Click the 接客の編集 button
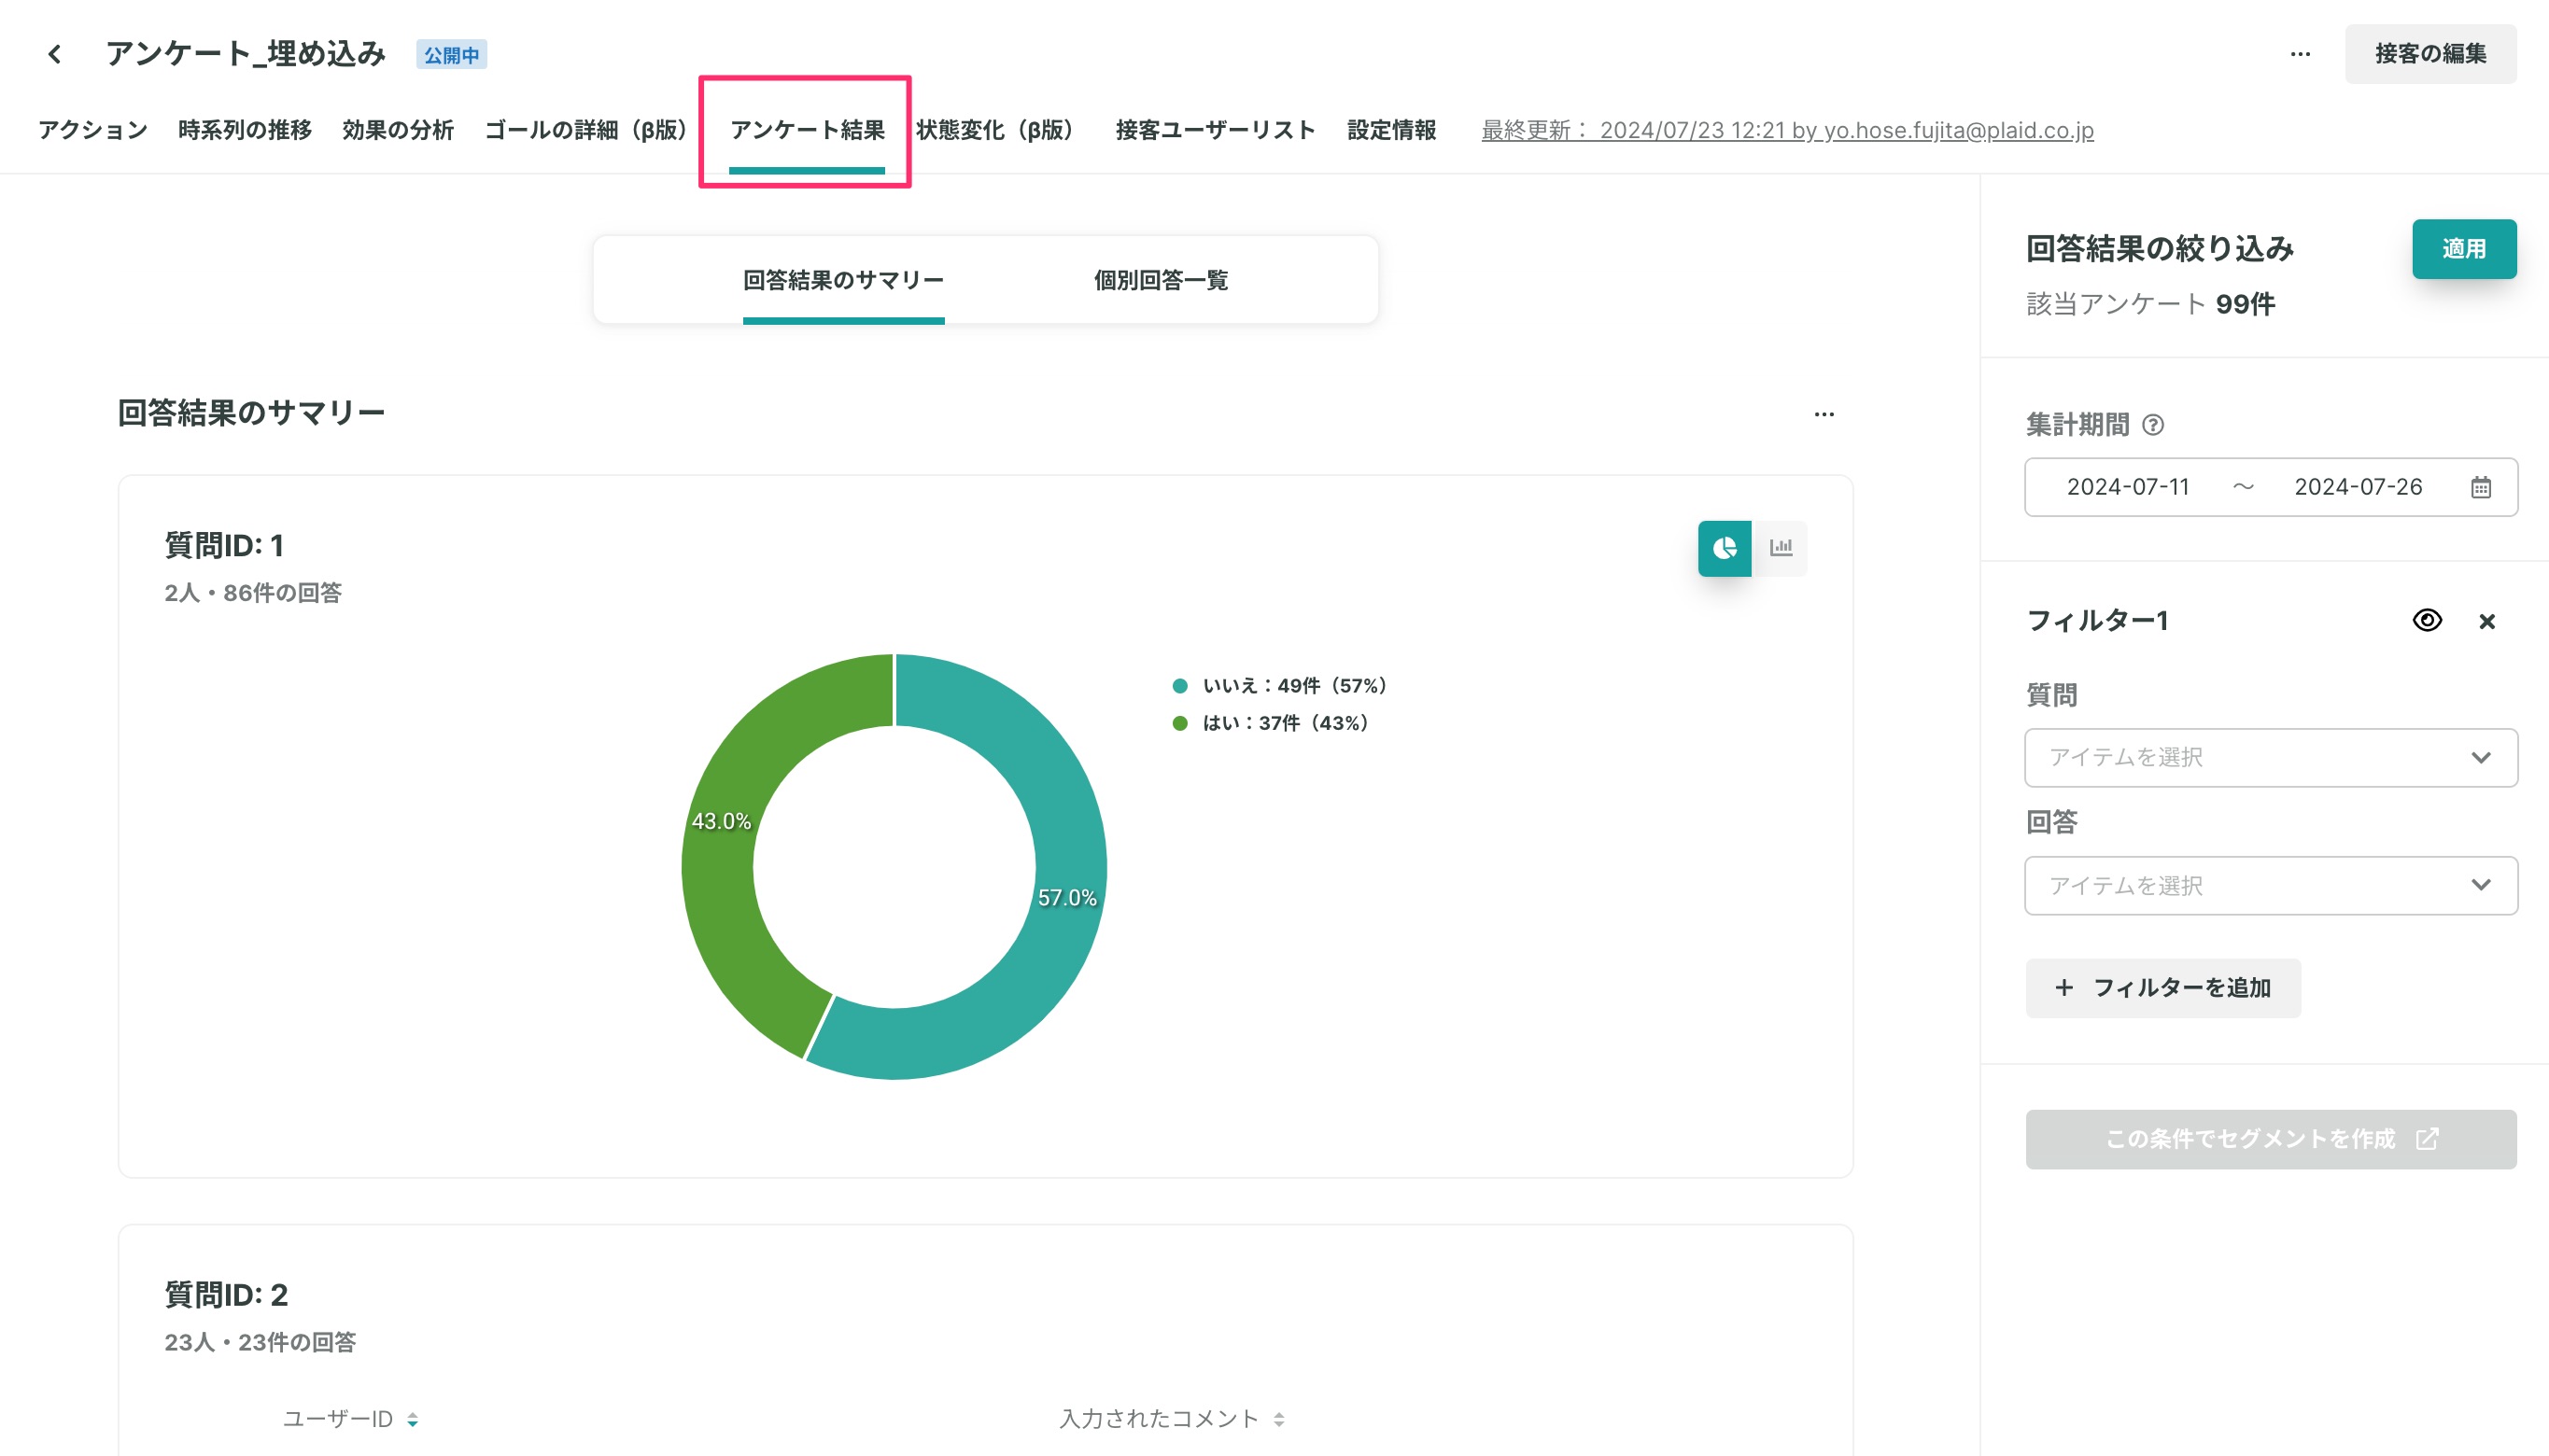This screenshot has height=1456, width=2549. coord(2429,54)
